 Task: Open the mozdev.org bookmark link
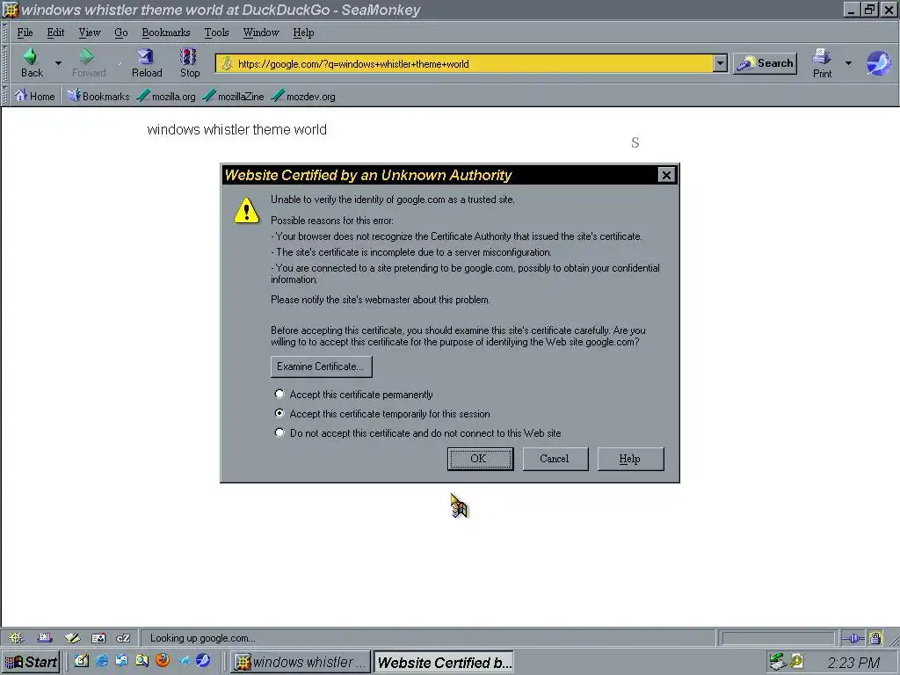pyautogui.click(x=303, y=96)
